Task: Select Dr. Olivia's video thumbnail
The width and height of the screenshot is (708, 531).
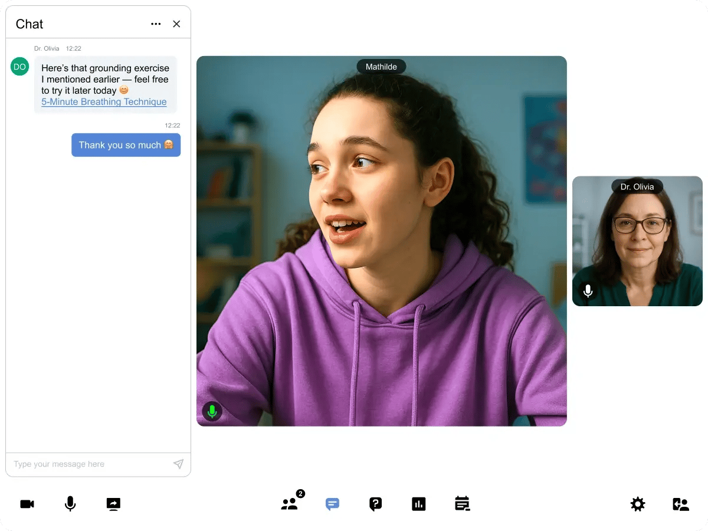Action: [x=637, y=248]
